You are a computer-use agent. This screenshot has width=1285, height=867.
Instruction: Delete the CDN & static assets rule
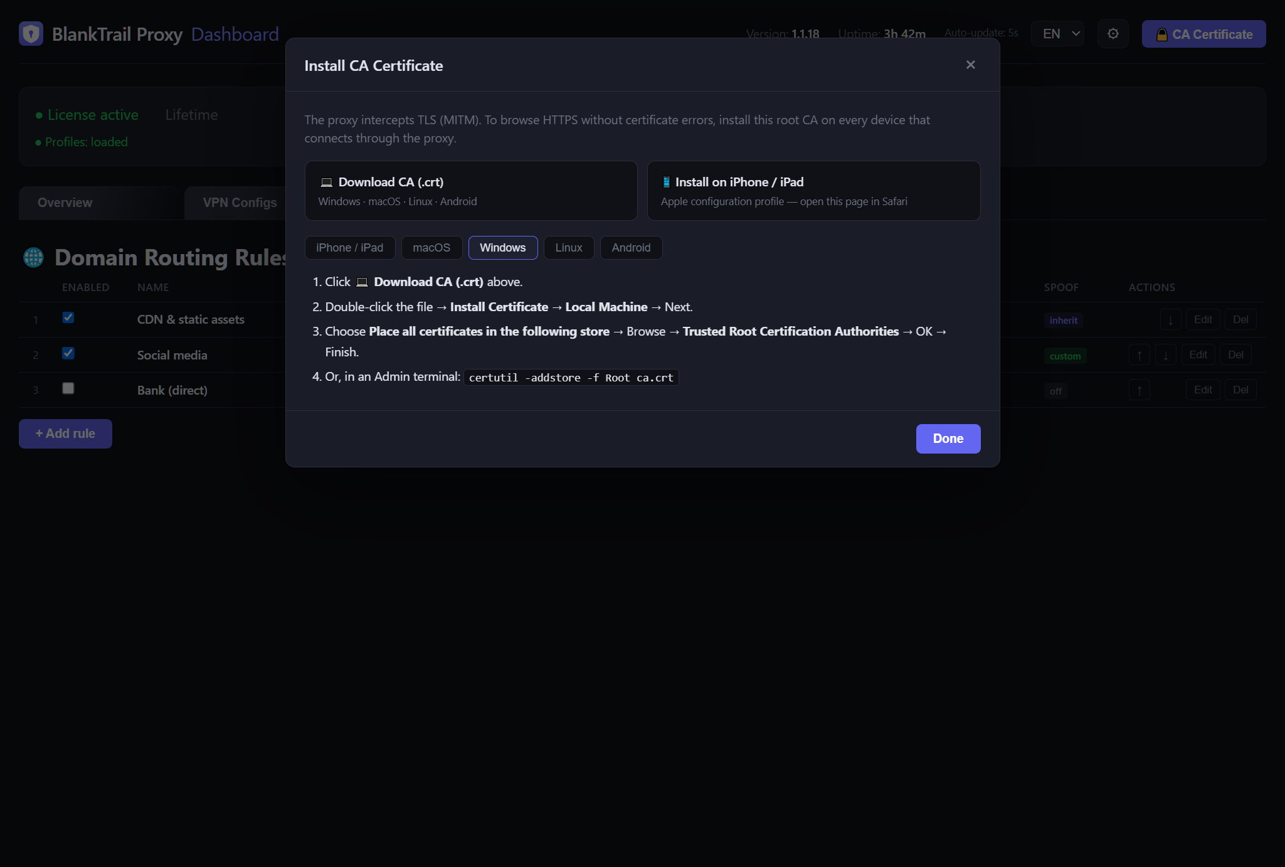click(x=1240, y=319)
